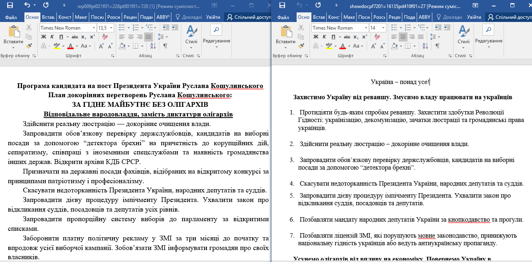Apply superscript in the right window
This screenshot has width=532, height=262.
365,37
